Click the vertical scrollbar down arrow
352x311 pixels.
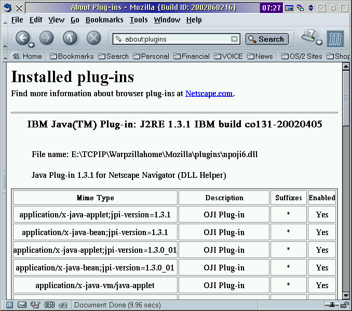346,295
